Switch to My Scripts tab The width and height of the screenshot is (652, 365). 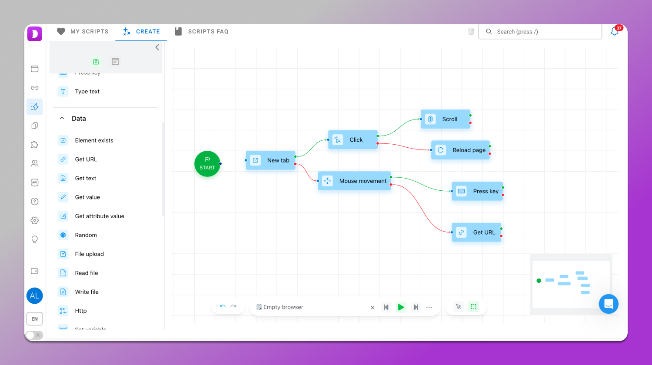click(83, 31)
